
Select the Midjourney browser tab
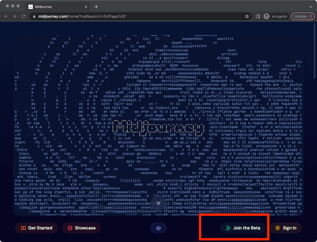coord(52,7)
